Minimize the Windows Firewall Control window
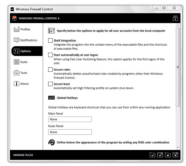This screenshot has height=166, width=186. pos(157,8)
